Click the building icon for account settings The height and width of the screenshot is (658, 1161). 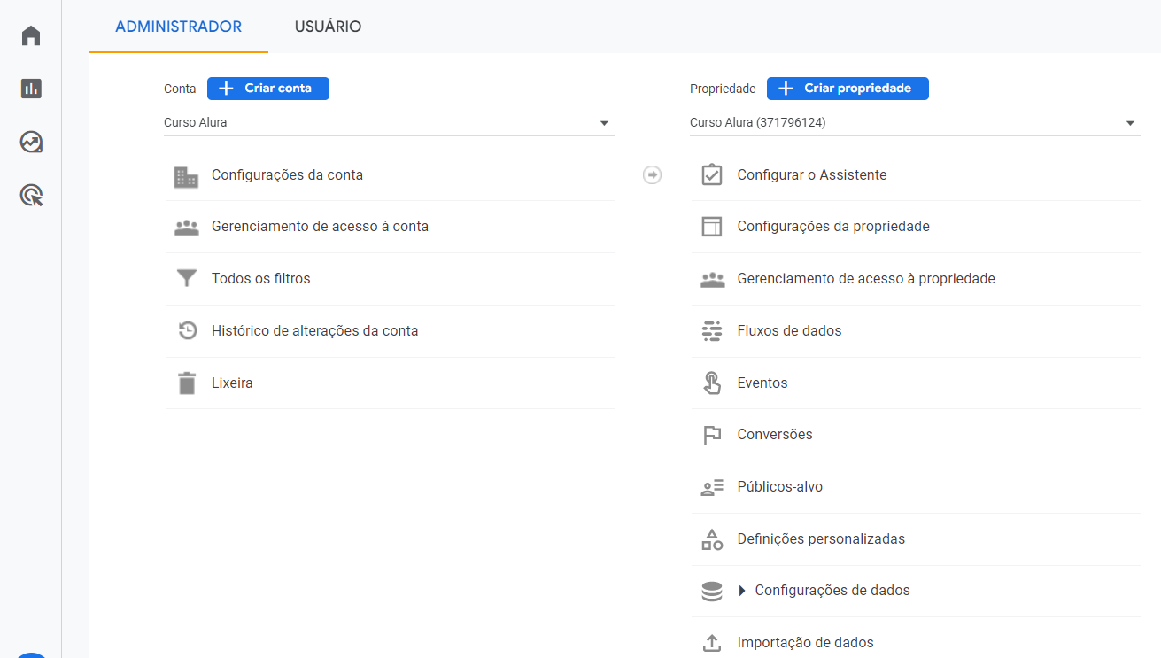point(186,176)
